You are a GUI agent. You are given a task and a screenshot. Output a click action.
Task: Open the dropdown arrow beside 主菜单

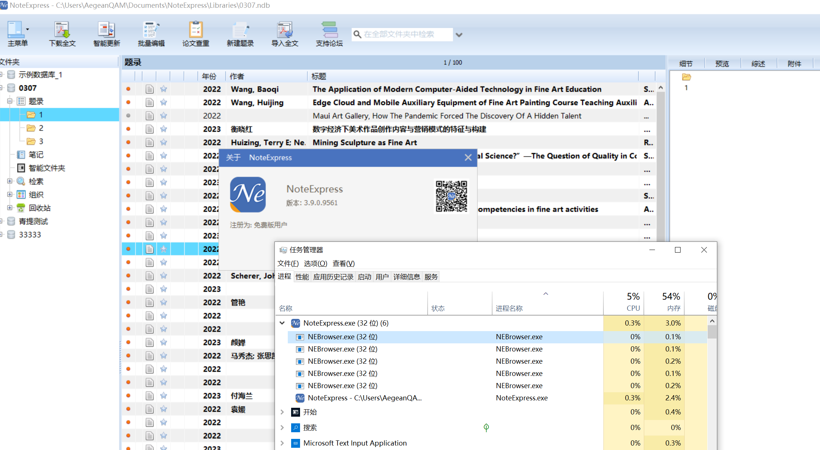tap(27, 29)
